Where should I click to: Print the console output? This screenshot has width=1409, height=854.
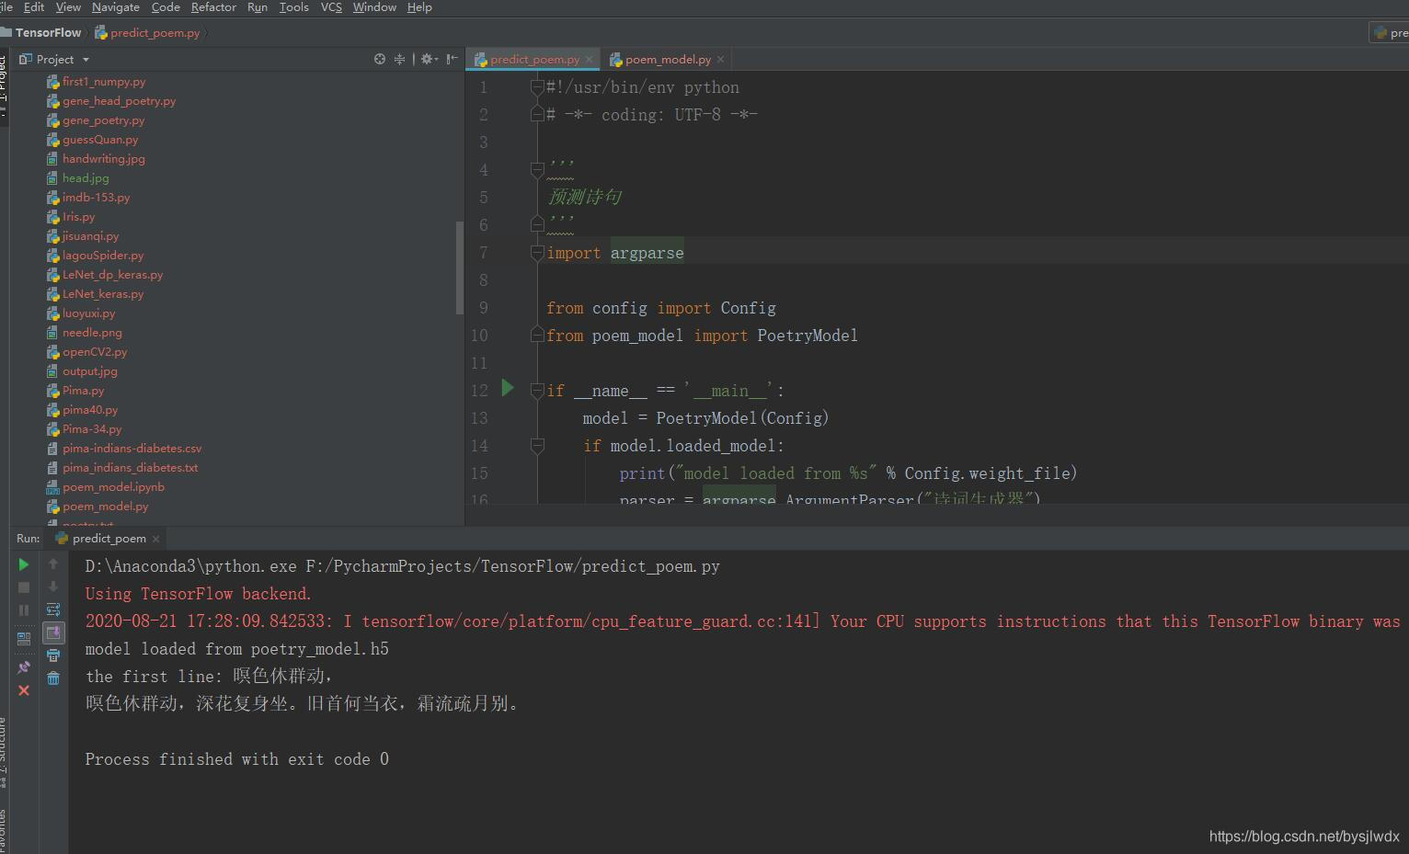[x=53, y=655]
